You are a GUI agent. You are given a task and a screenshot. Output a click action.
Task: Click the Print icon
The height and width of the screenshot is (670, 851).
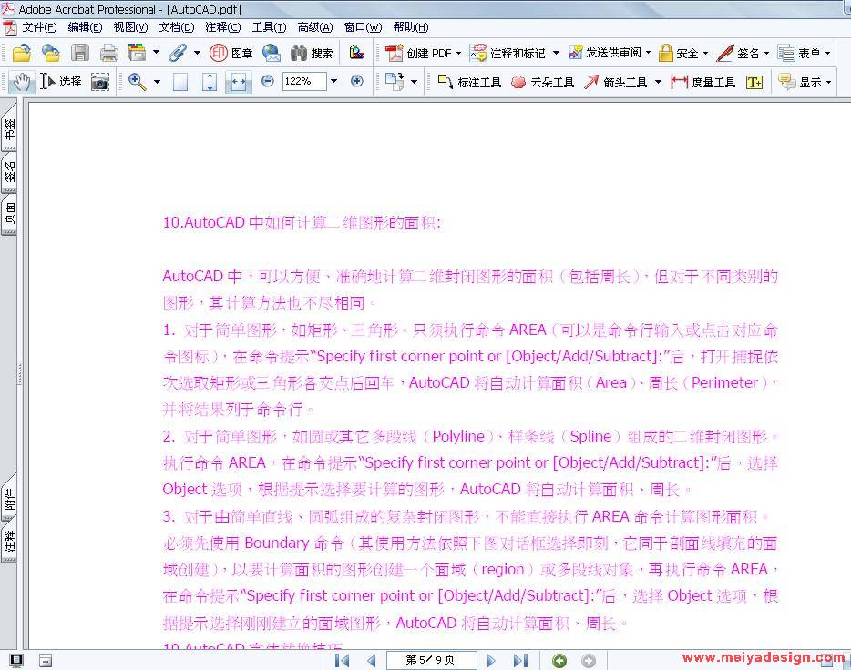(x=108, y=53)
